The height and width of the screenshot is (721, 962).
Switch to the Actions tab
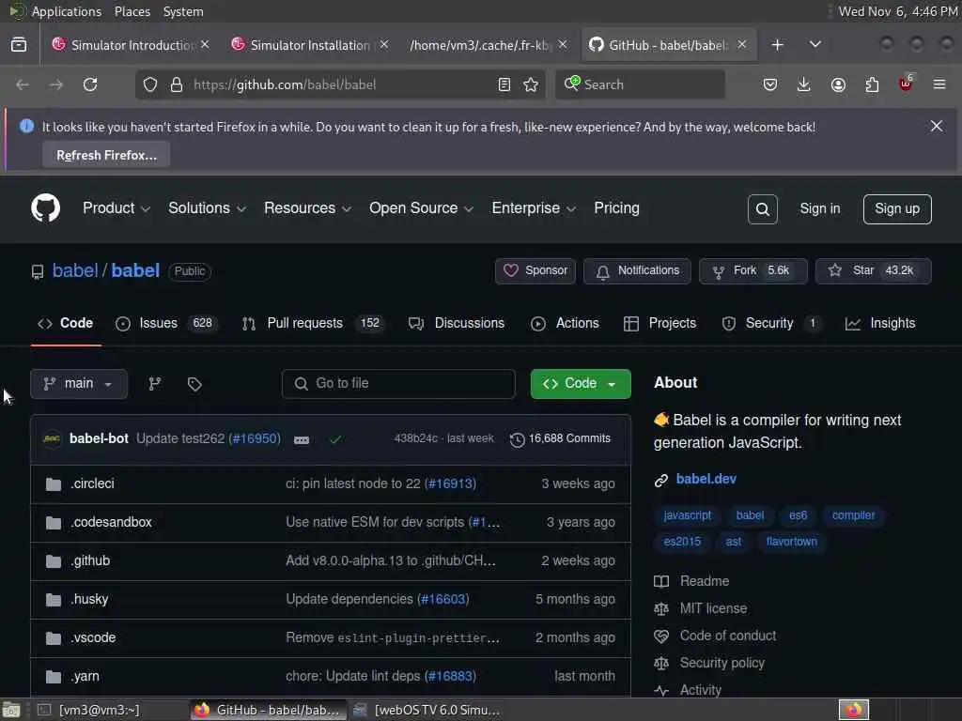tap(565, 323)
